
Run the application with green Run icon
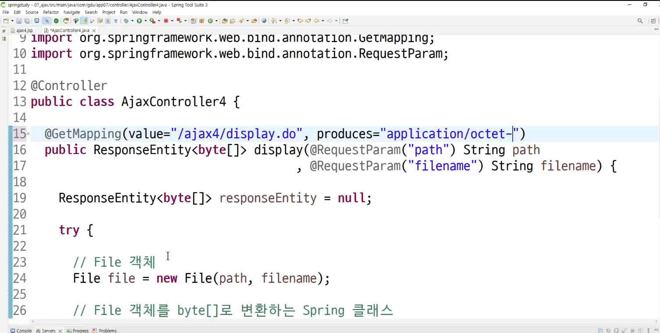pos(139,21)
